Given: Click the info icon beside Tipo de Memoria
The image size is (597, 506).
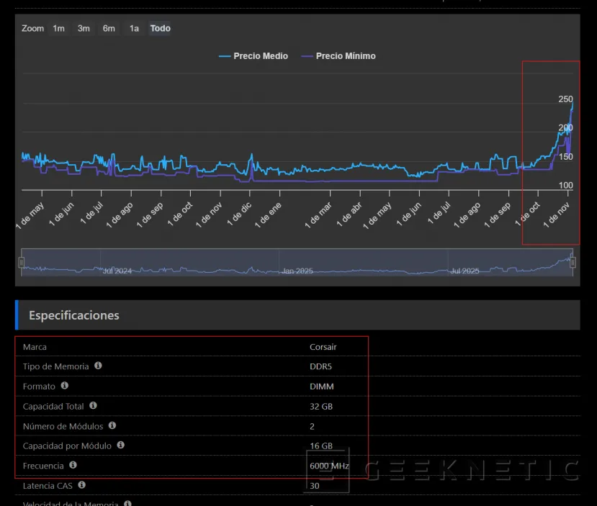Looking at the screenshot, I should point(98,366).
